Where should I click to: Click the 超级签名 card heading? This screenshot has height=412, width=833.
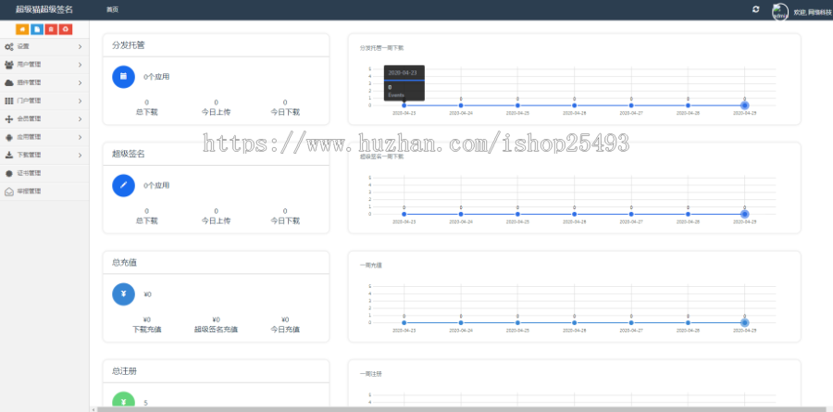coord(128,155)
